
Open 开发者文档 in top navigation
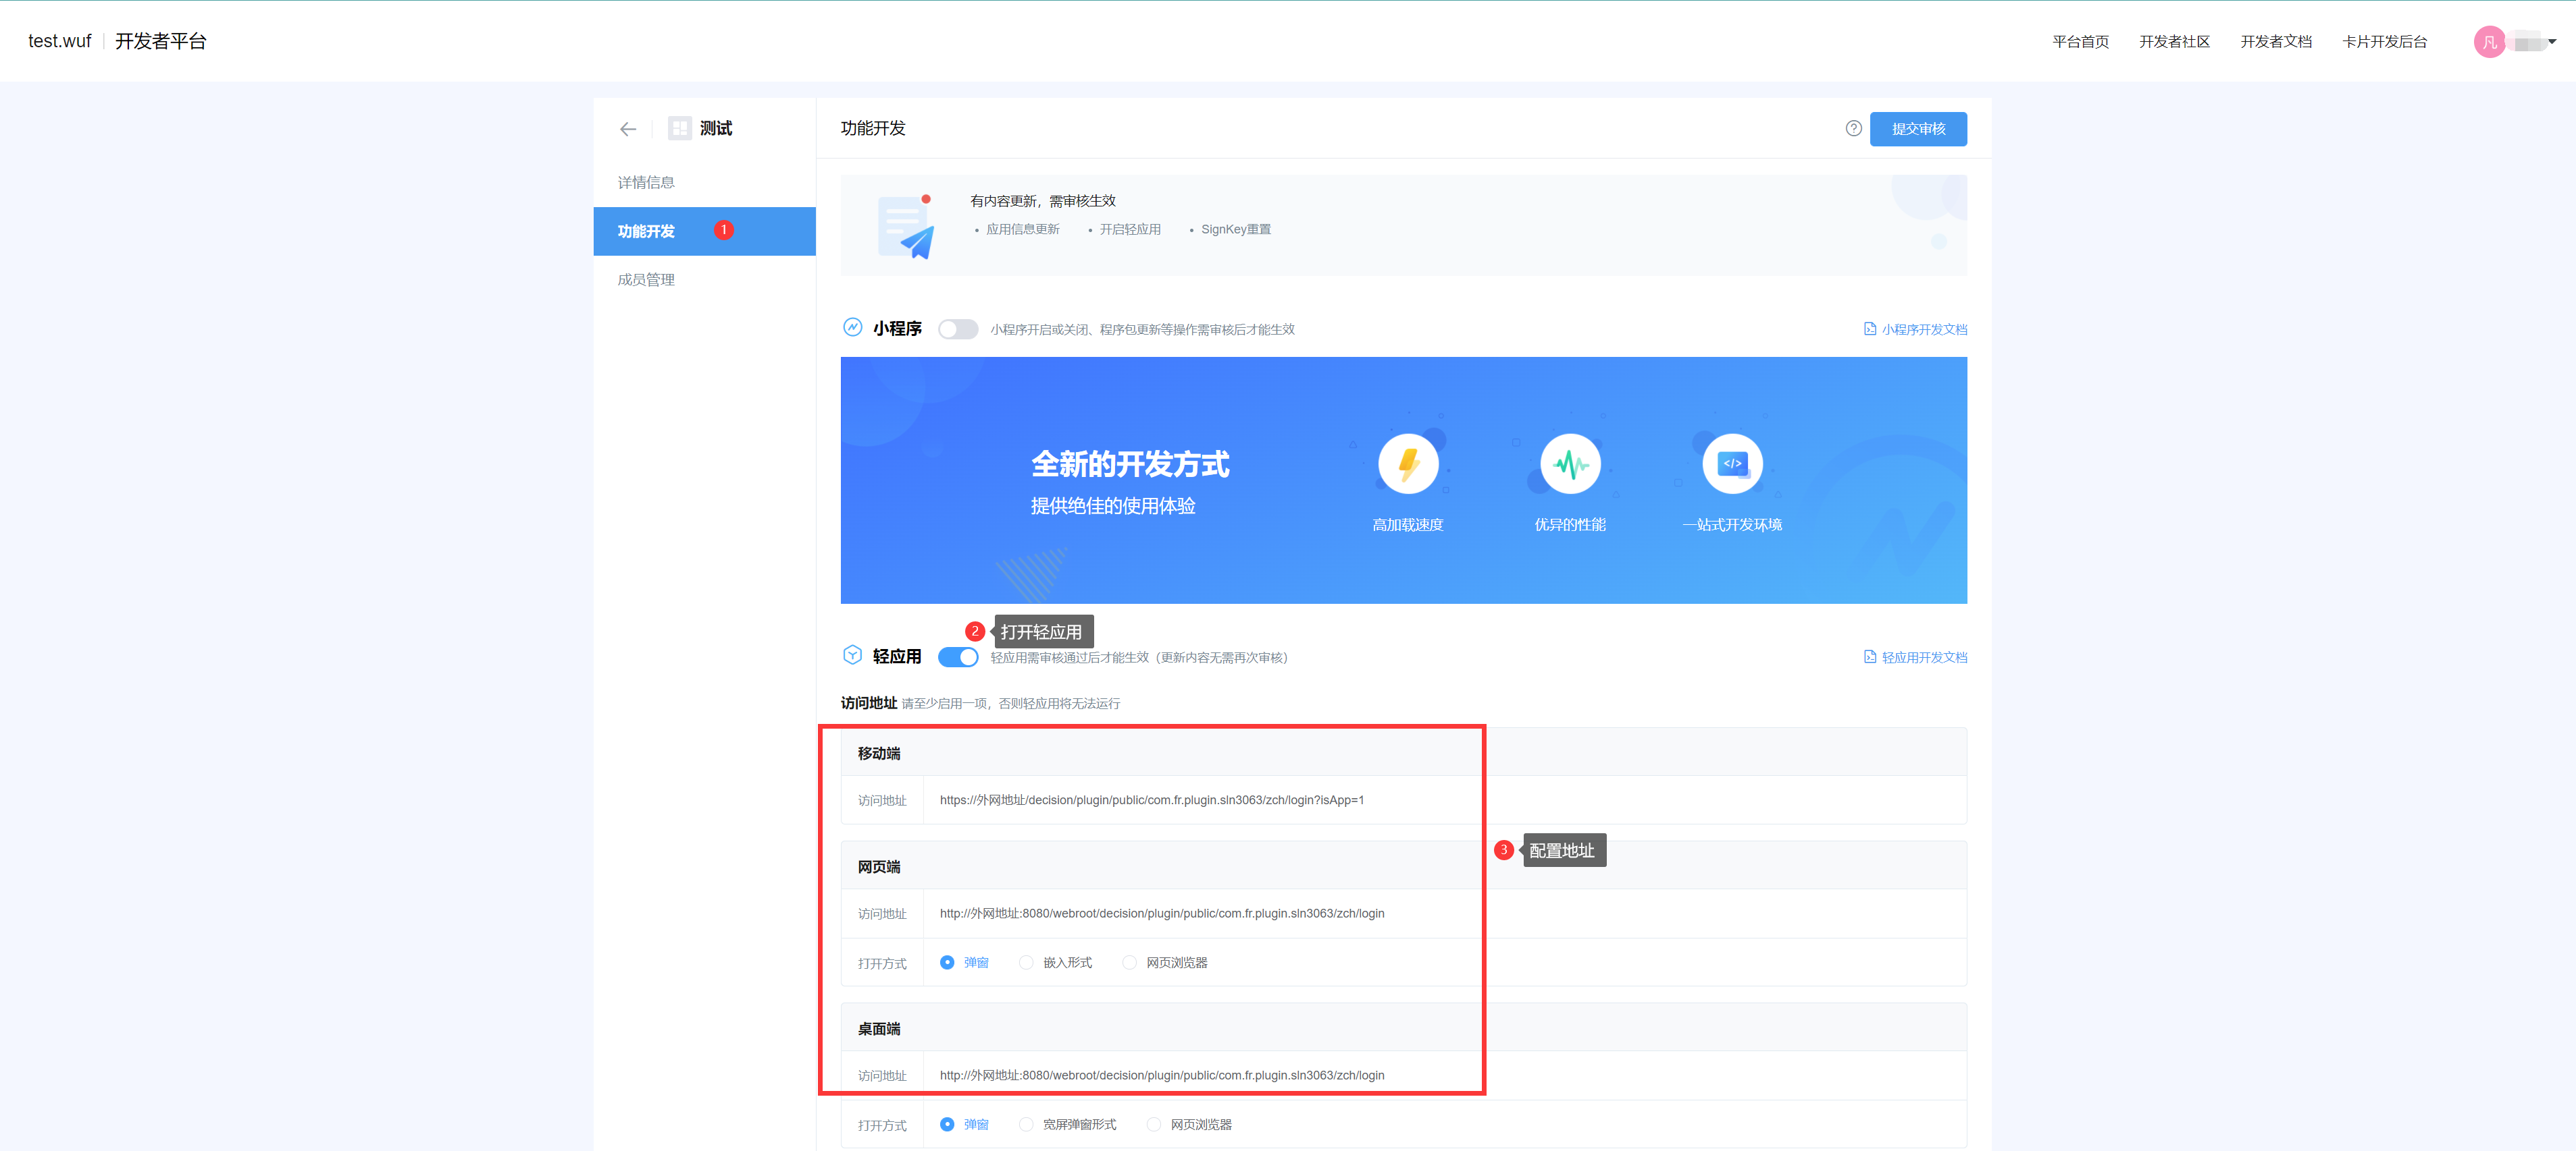coord(2276,42)
